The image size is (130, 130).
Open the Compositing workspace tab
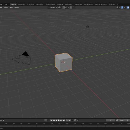point(88,4)
